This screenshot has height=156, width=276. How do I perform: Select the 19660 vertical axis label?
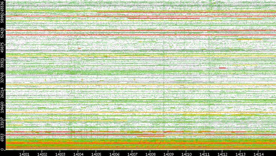tap(3, 107)
